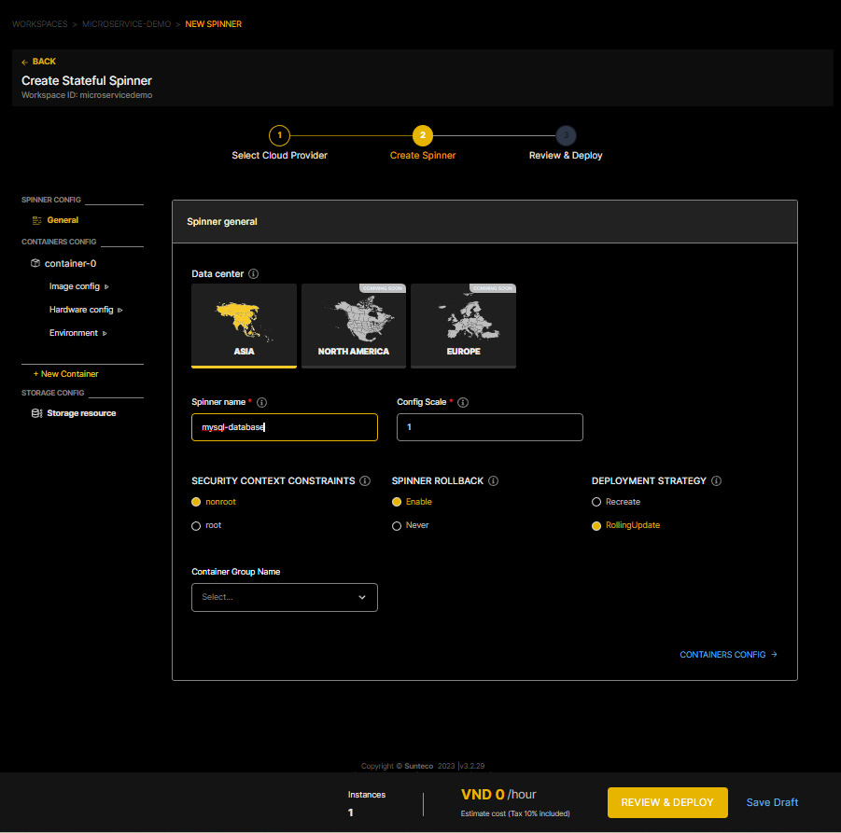Viewport: 841px width, 833px height.
Task: Click the Config Scale info icon
Action: 463,403
